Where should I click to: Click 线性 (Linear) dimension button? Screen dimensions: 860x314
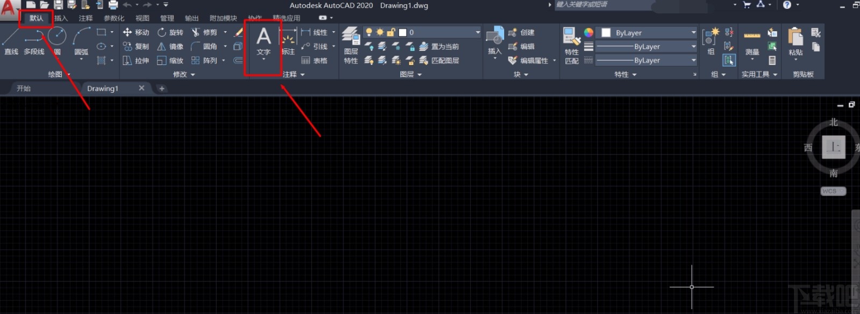coord(315,32)
